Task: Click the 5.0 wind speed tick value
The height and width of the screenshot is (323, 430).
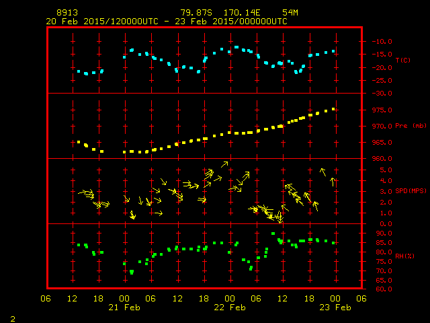Action: [x=386, y=170]
